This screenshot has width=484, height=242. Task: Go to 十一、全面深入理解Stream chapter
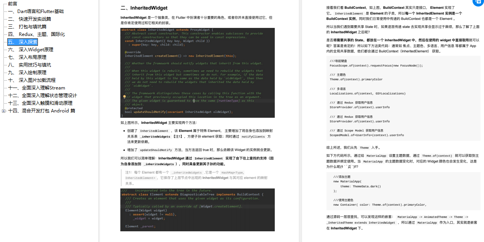click(37, 88)
